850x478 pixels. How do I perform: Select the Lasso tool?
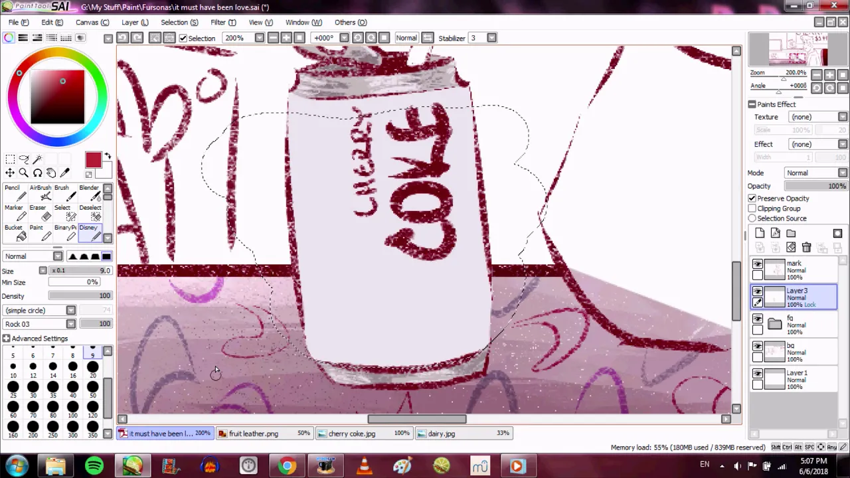24,159
